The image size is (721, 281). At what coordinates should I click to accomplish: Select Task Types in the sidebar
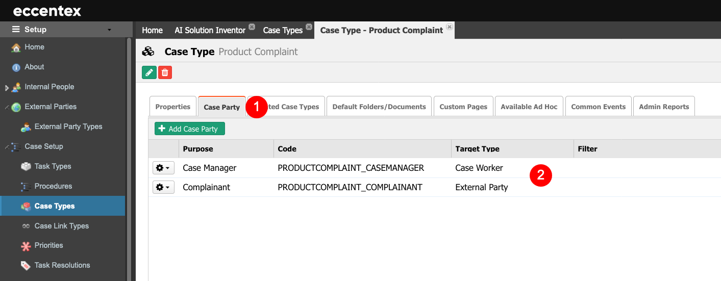coord(53,166)
